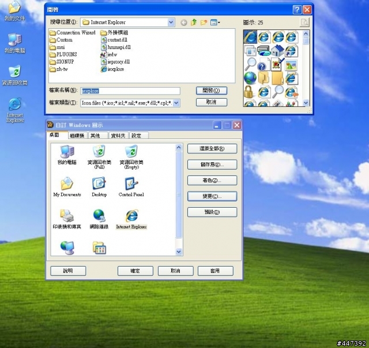Viewport: 369px width, 348px height.
Task: Select the framed picture with pen icon
Action: coord(277,64)
